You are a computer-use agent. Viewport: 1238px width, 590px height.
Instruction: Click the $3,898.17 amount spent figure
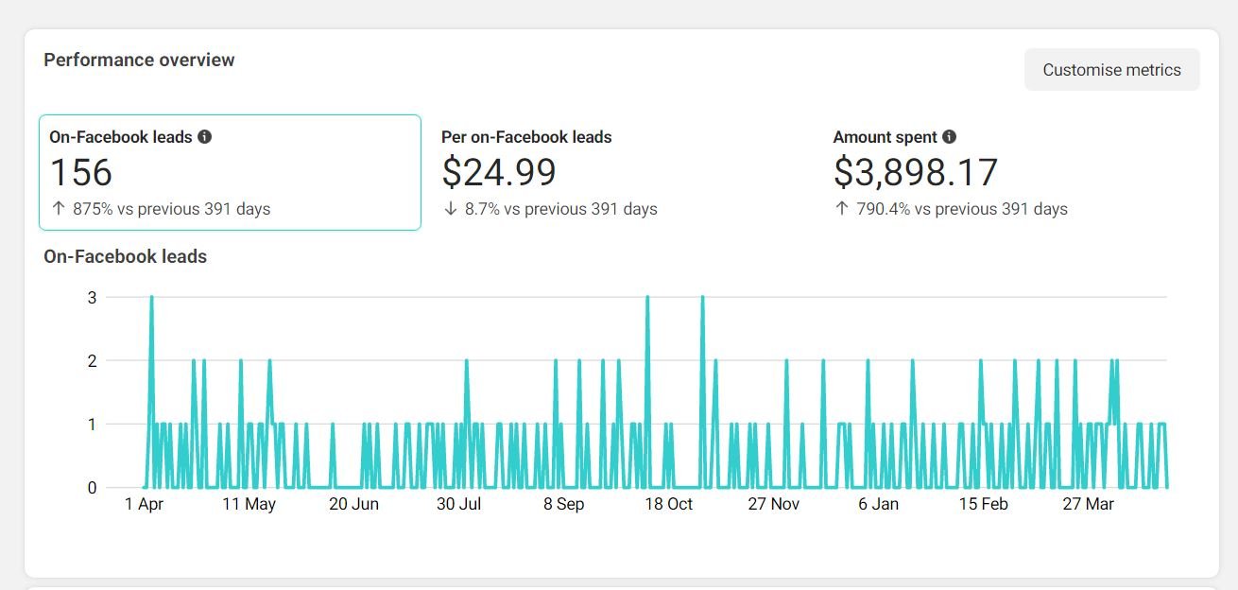pos(915,173)
